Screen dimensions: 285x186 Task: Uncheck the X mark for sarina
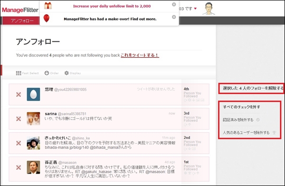[x=19, y=119]
